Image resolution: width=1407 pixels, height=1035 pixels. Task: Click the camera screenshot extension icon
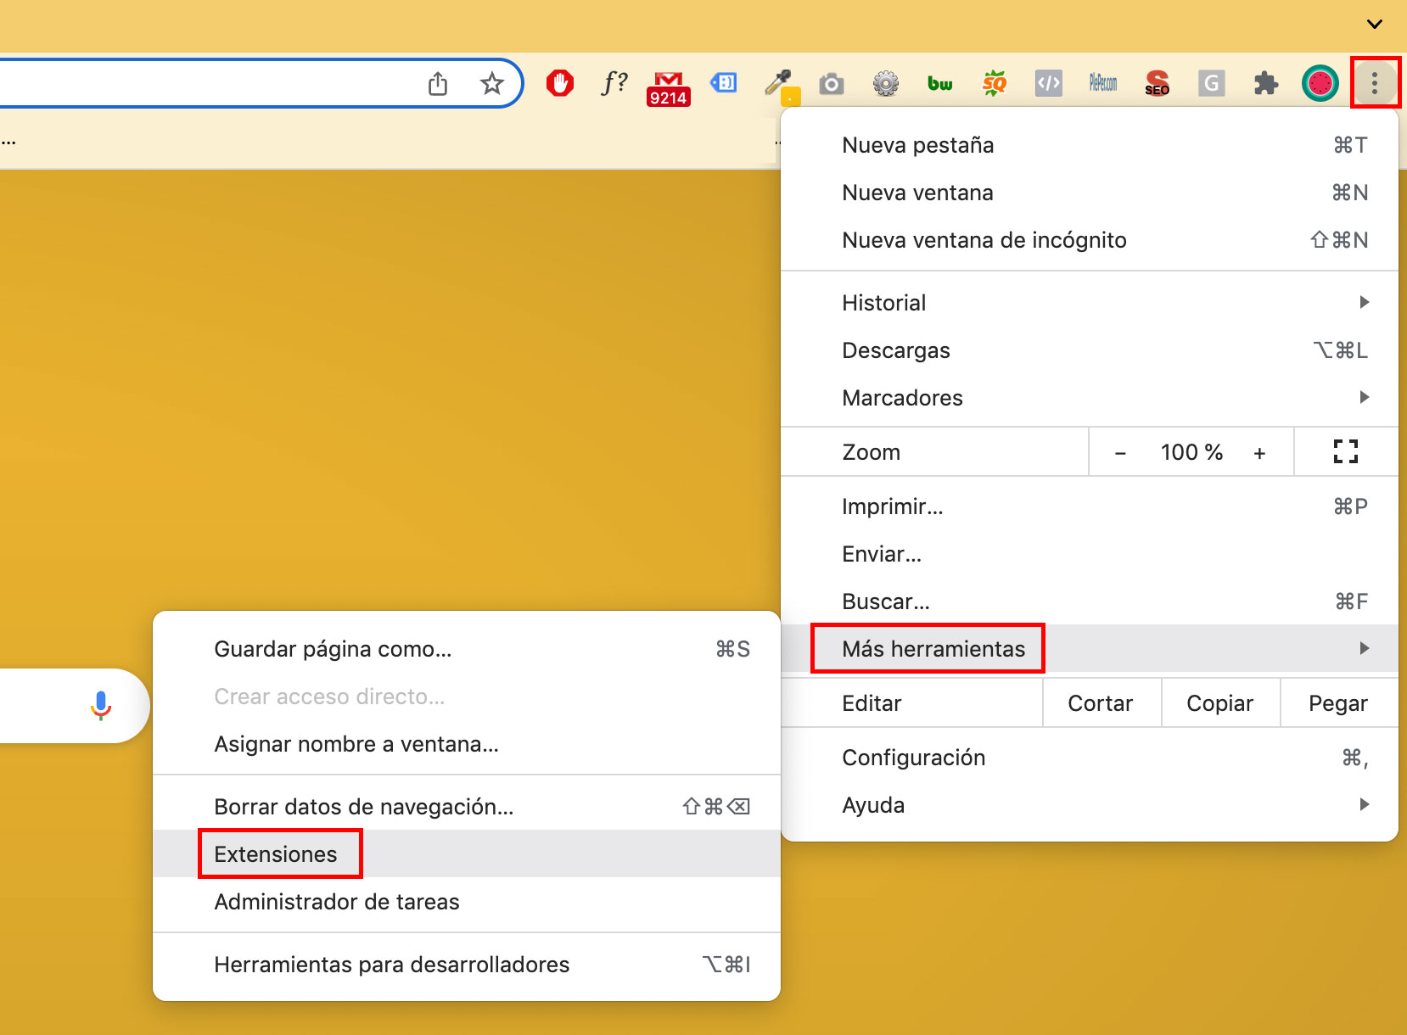[832, 83]
